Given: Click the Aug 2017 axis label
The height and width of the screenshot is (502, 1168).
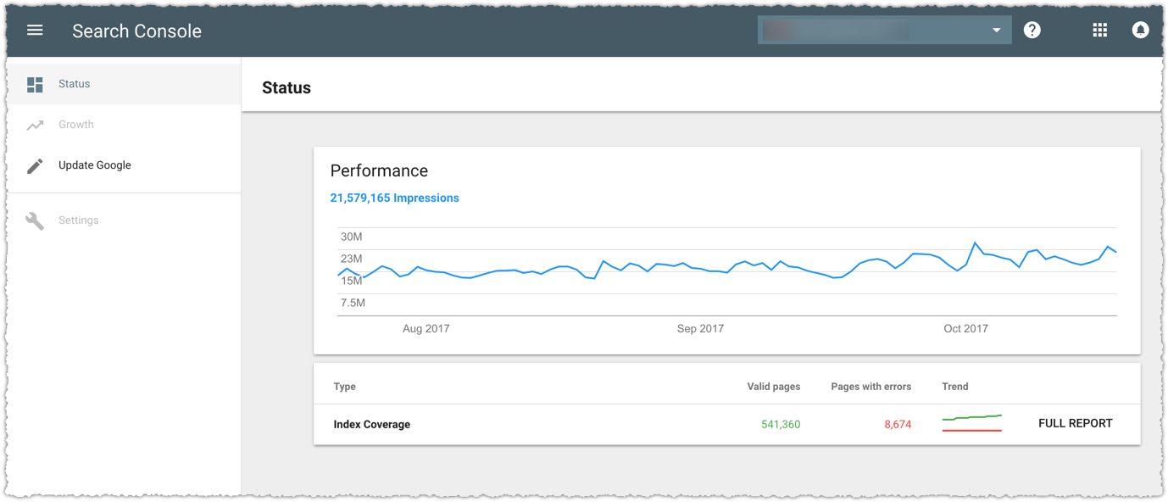Looking at the screenshot, I should 425,328.
